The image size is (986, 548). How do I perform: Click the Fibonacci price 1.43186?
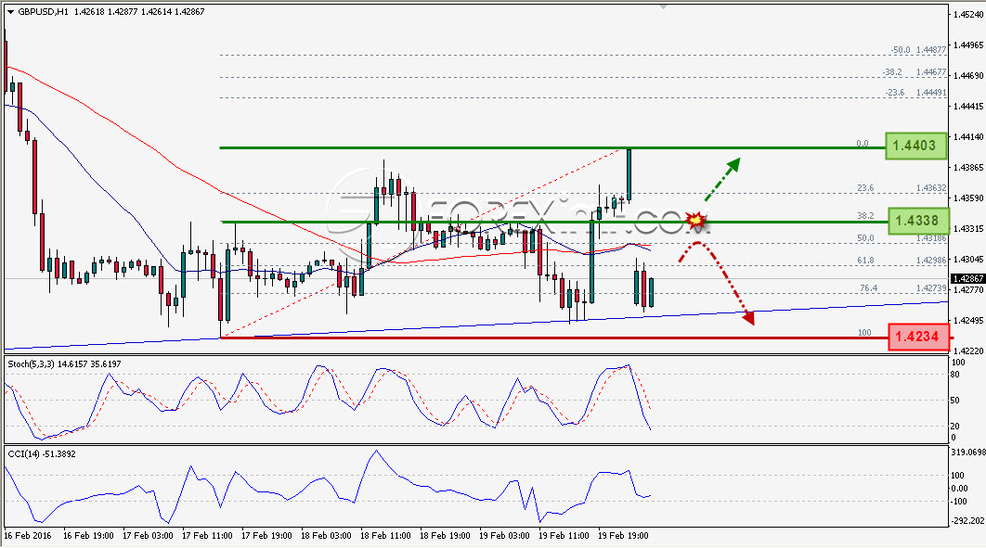tap(930, 238)
